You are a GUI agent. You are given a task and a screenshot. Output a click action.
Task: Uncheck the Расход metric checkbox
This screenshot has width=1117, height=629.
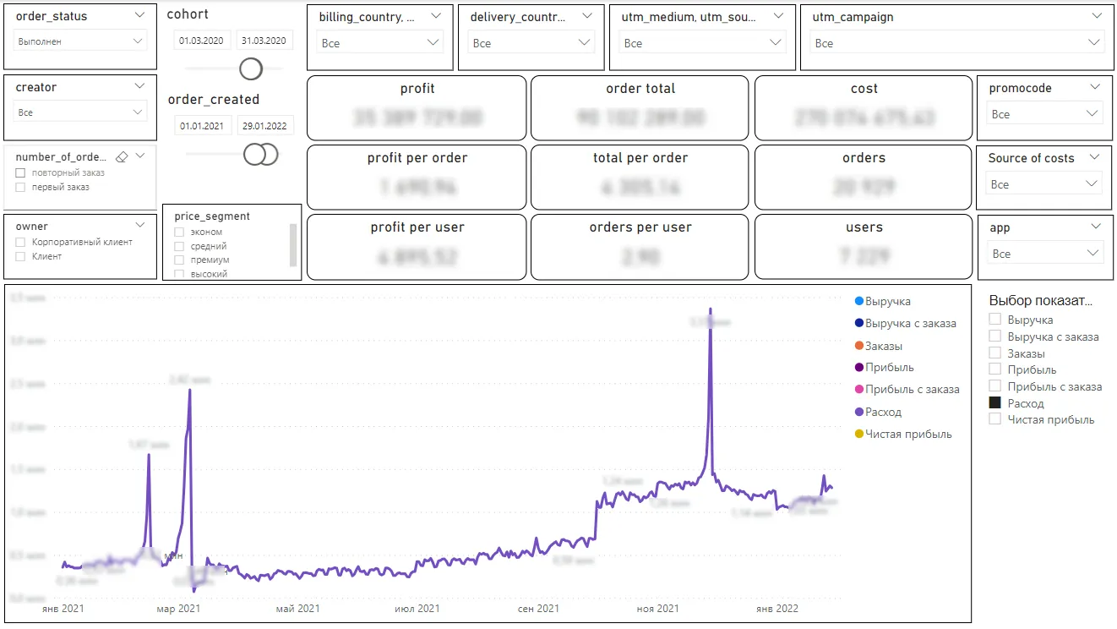click(995, 403)
